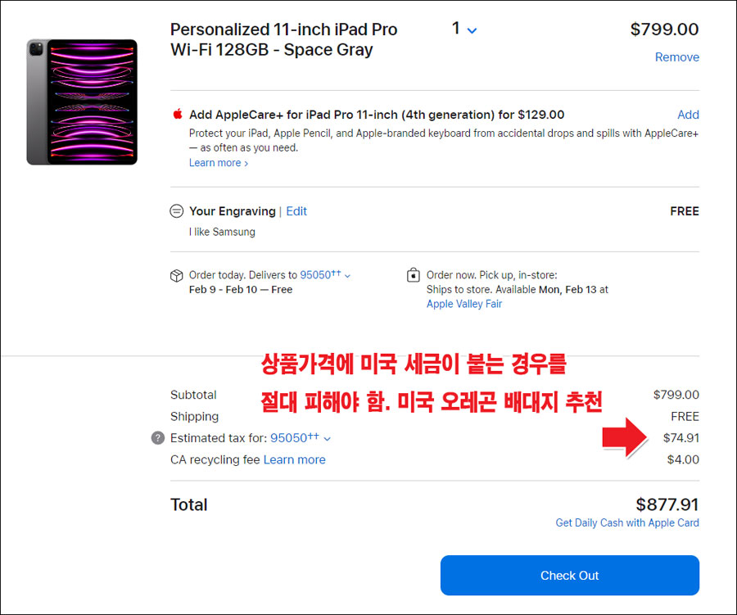Click the Personalized 11-inch iPad Pro title
The width and height of the screenshot is (737, 615).
point(283,39)
